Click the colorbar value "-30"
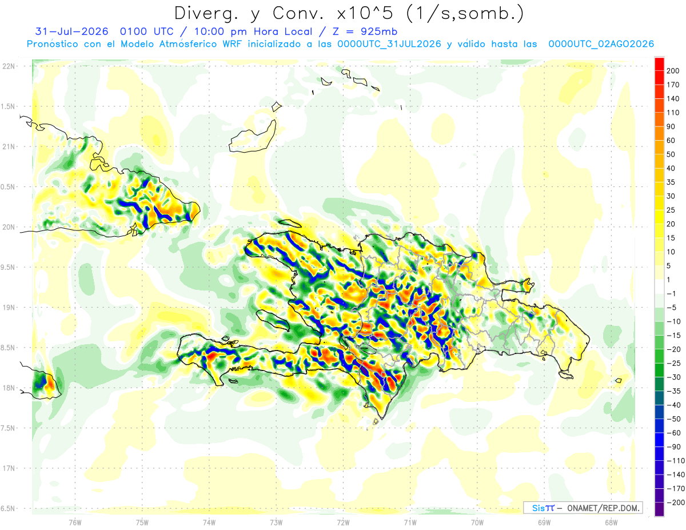This screenshot has height=530, width=686. point(673,377)
